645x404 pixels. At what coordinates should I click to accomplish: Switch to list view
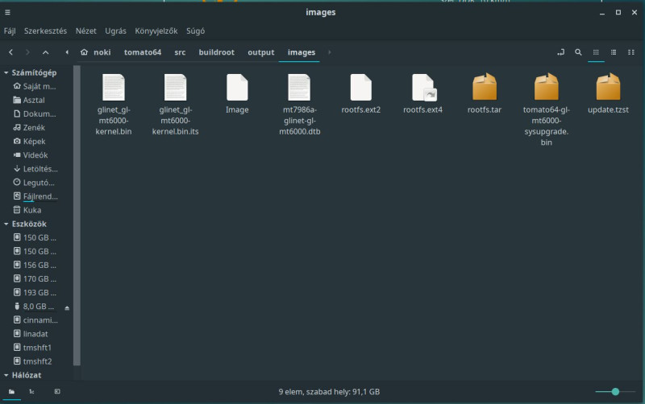click(614, 52)
